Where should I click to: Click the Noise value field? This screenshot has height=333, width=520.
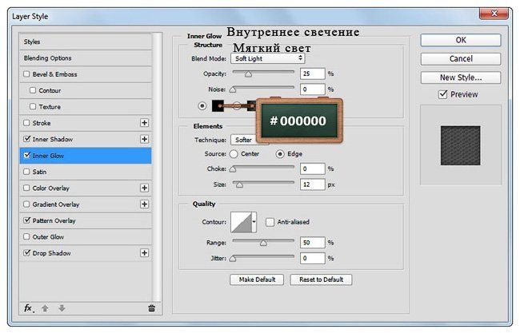coord(313,89)
